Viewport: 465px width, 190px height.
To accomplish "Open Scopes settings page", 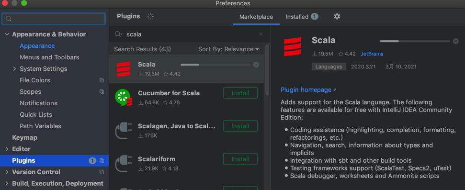I will [30, 92].
